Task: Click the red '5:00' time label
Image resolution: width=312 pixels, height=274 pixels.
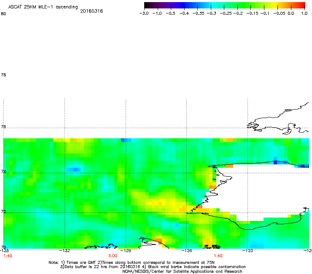Action: click(x=113, y=256)
